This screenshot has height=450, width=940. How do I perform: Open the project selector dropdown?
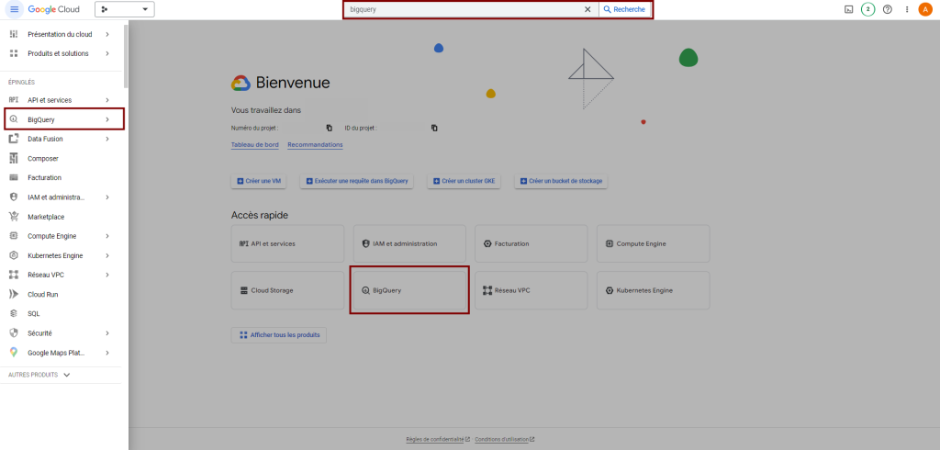[124, 9]
